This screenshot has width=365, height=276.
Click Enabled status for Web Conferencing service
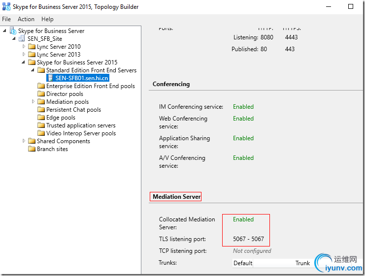coord(243,119)
